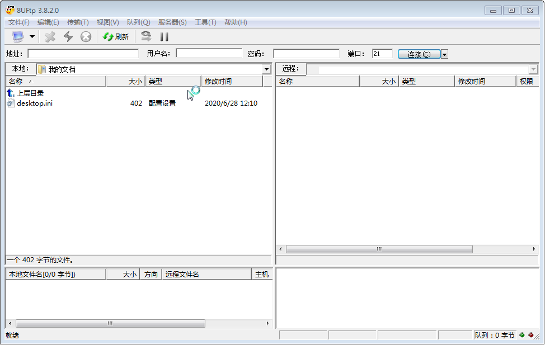Click the pause transfer icon

(x=165, y=37)
